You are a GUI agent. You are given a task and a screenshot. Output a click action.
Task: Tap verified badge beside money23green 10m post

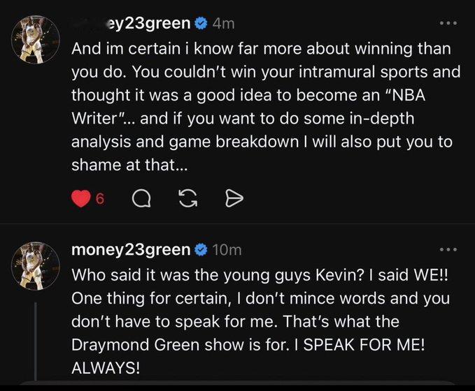pos(201,250)
